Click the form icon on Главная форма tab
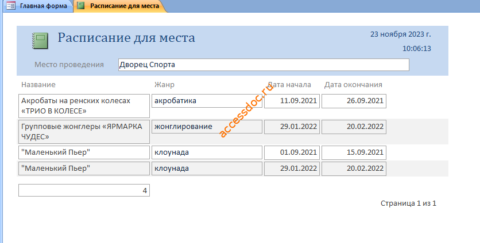This screenshot has height=243, width=480. coord(11,6)
